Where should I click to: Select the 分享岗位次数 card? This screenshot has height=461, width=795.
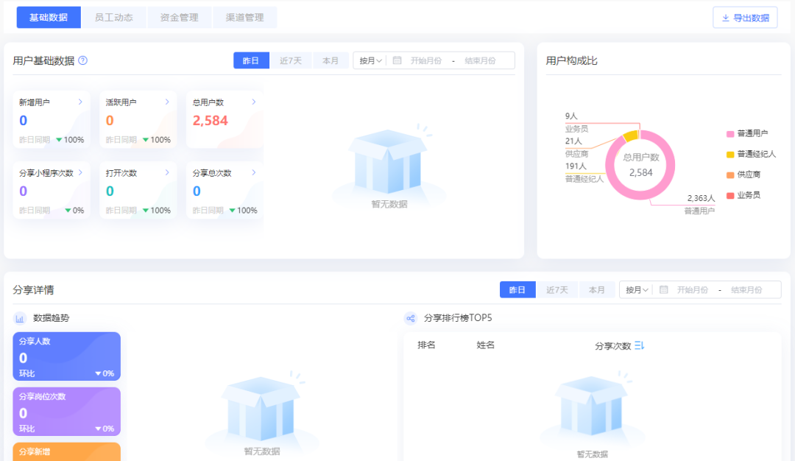coord(66,412)
